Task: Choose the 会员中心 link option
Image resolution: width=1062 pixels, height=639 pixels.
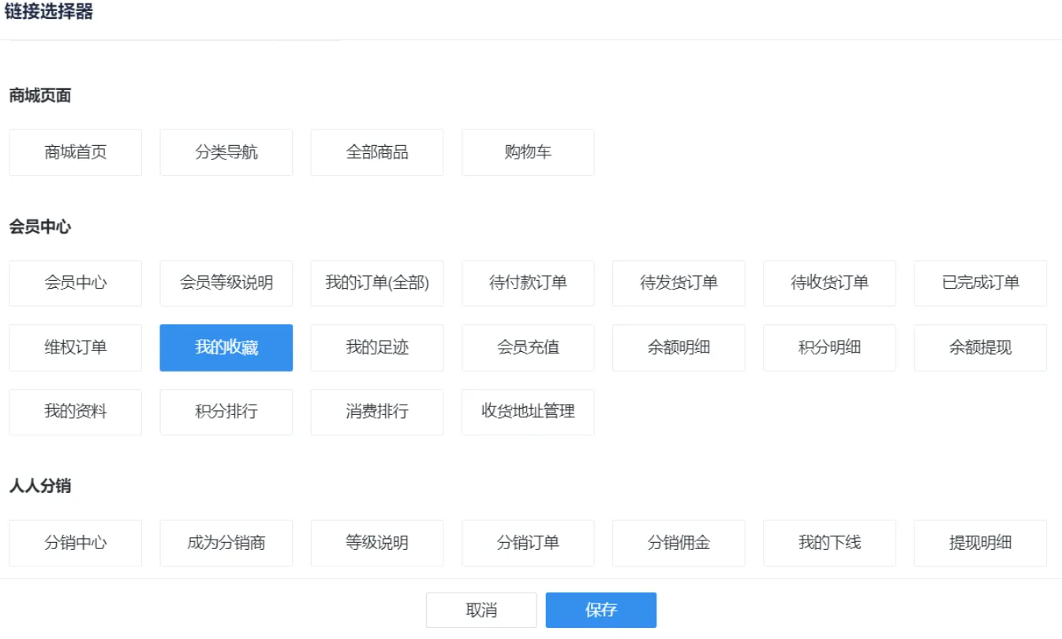Action: pos(76,283)
